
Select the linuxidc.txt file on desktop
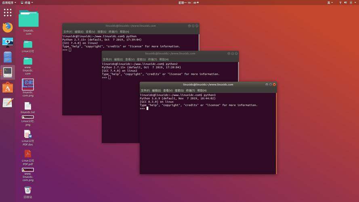coord(28,106)
